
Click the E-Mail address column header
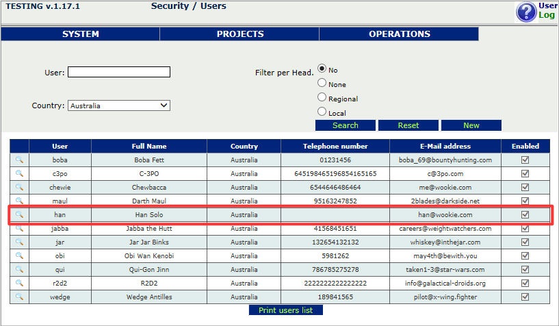pyautogui.click(x=445, y=147)
